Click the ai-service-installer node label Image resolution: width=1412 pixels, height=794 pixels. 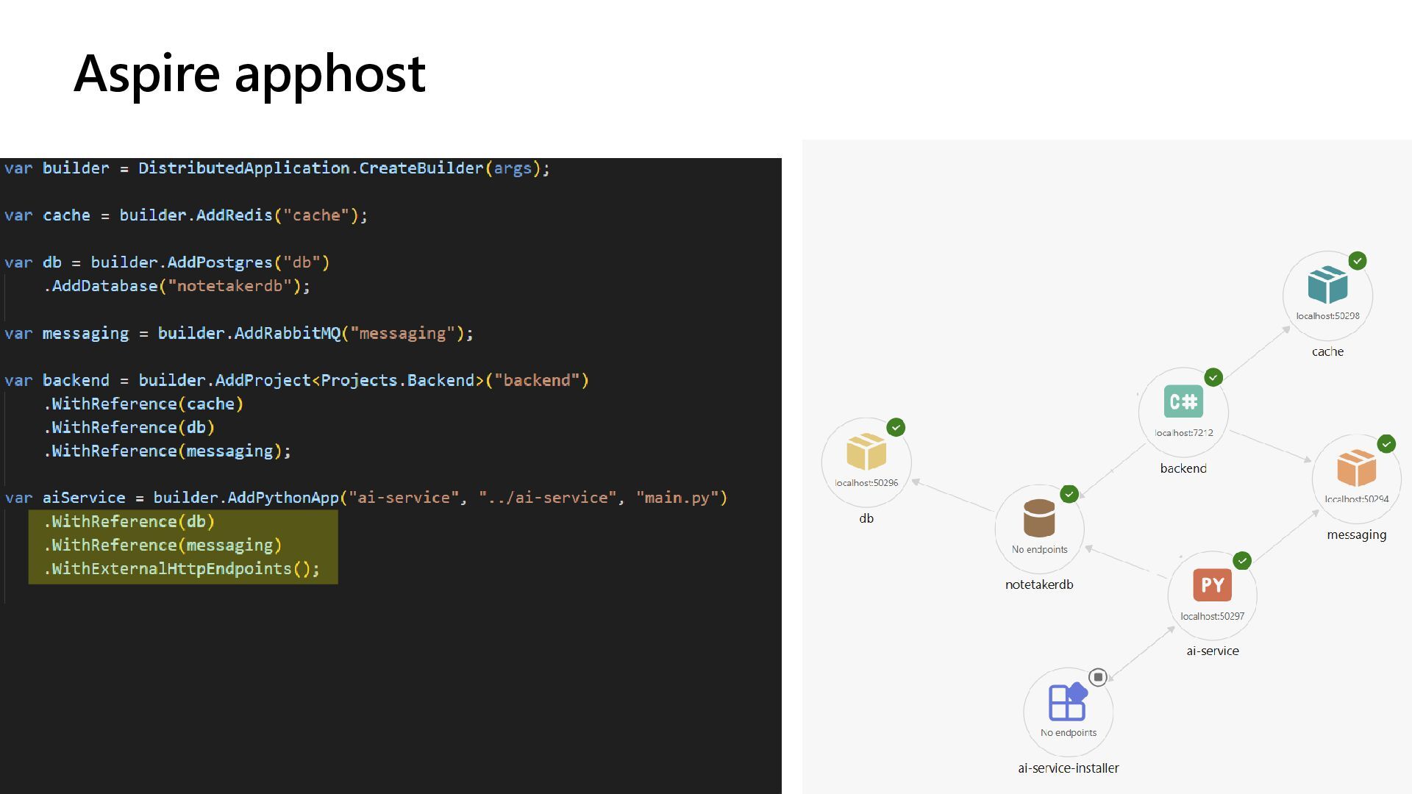point(1068,768)
